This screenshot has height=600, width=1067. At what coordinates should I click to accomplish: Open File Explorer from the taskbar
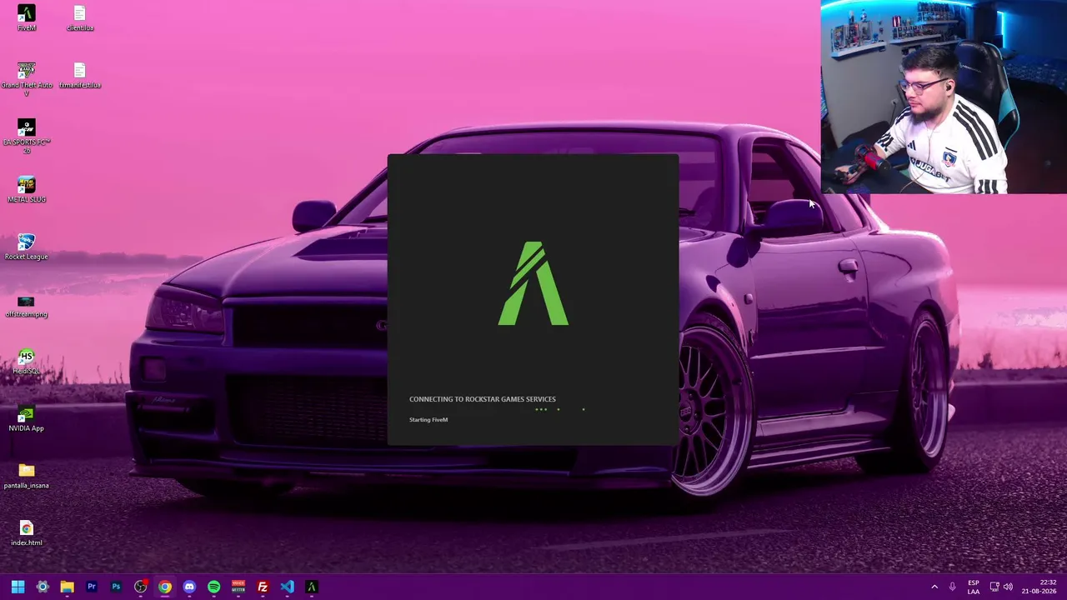point(67,587)
